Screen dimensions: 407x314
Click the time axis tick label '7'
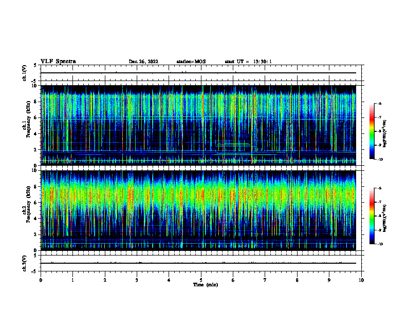(x=265, y=280)
